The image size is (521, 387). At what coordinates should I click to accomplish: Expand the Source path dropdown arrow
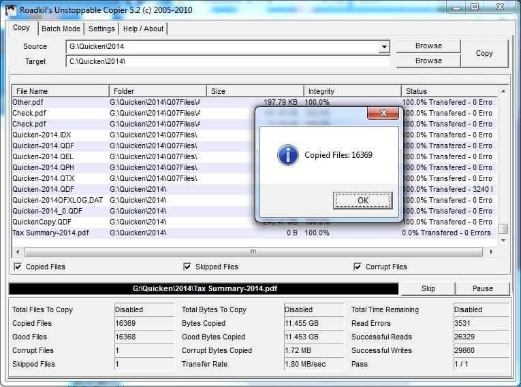(384, 46)
